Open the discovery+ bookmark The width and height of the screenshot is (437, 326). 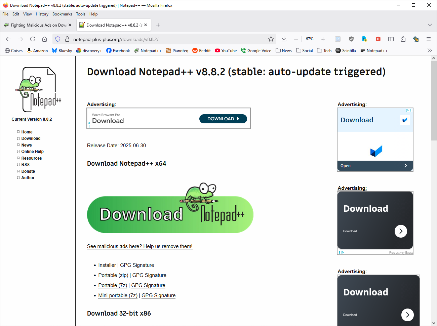pyautogui.click(x=89, y=50)
